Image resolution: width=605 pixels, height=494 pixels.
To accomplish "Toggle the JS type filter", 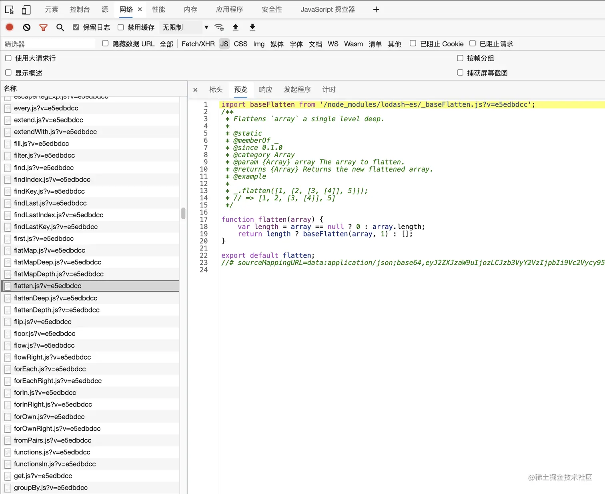I will (224, 44).
